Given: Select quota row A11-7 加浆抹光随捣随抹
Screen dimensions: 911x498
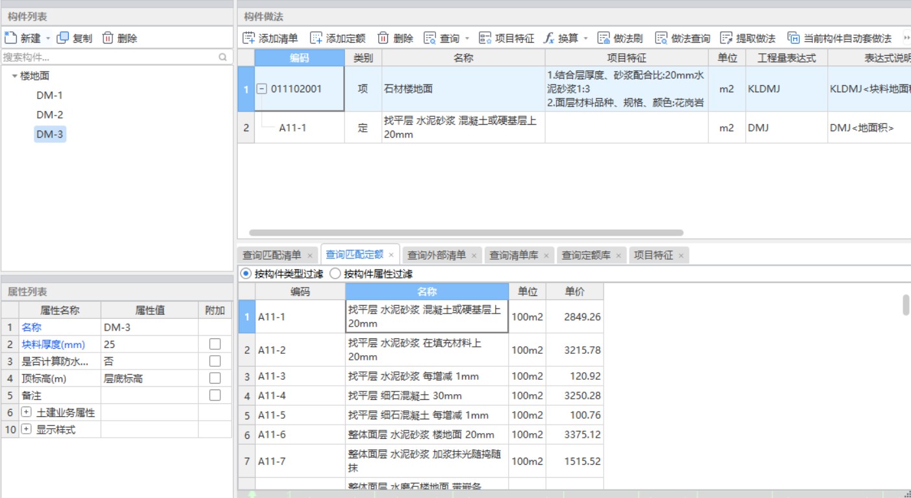Looking at the screenshot, I should tap(420, 462).
